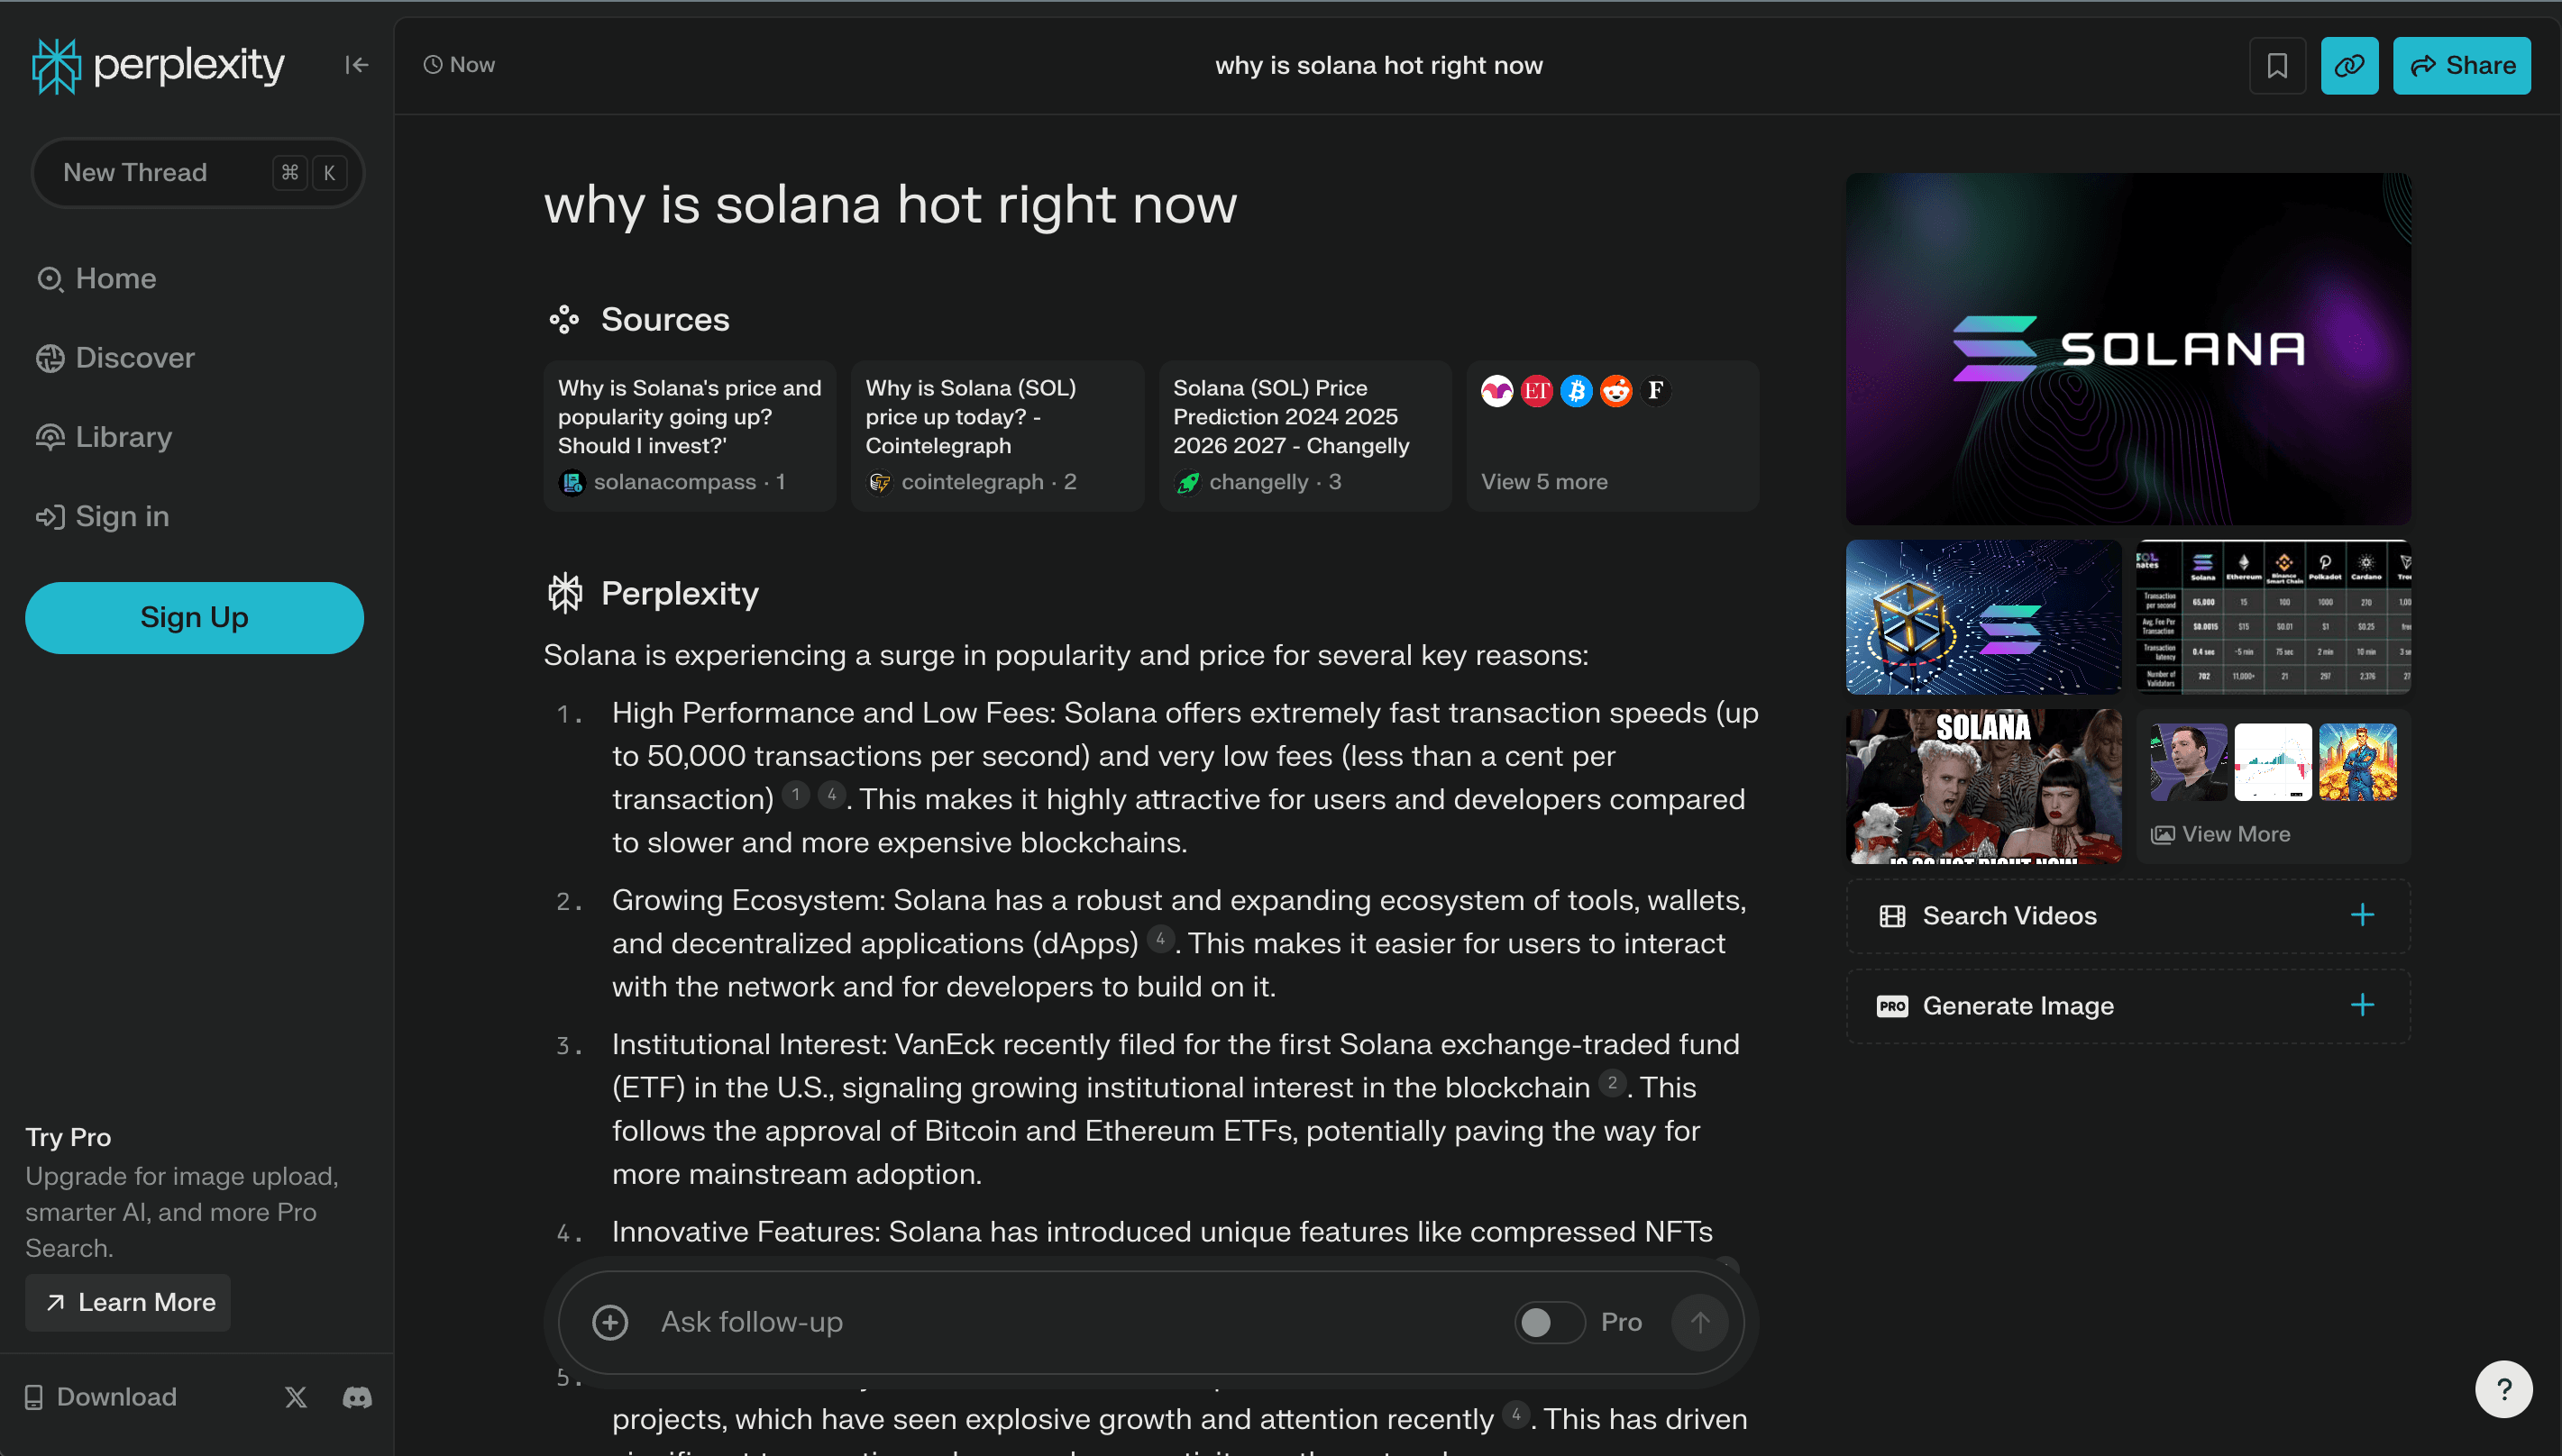Screen dimensions: 2562x1456
Task: Click the Library icon in sidebar
Action: pos(50,437)
